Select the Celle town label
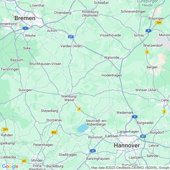The height and width of the screenshot is (170, 170). point(165,100)
